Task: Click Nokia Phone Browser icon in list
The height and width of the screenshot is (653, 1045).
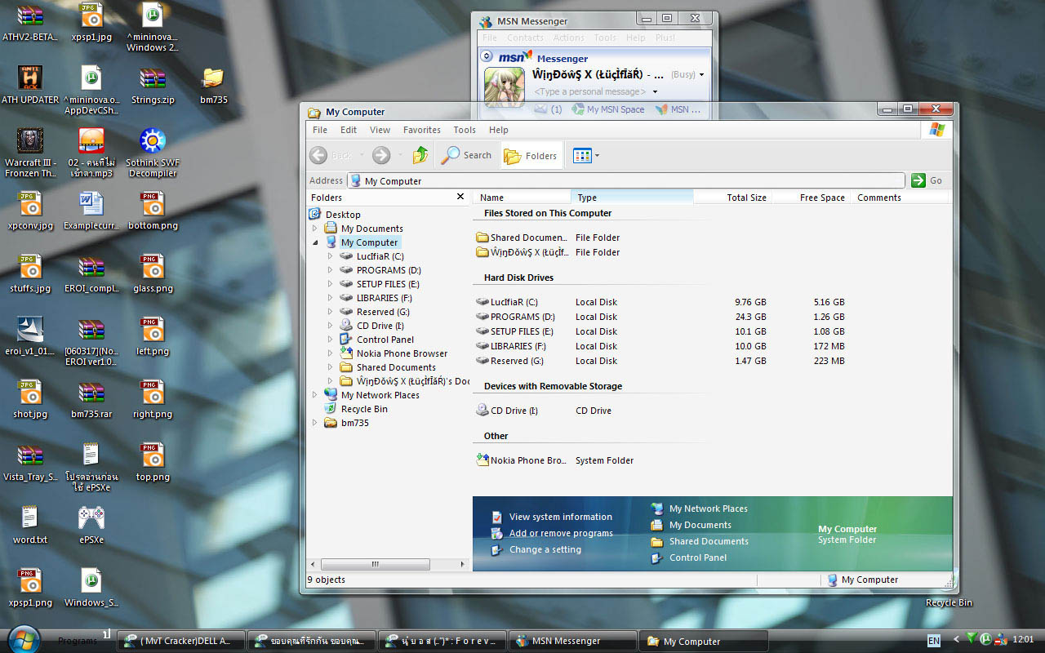Action: [x=482, y=460]
